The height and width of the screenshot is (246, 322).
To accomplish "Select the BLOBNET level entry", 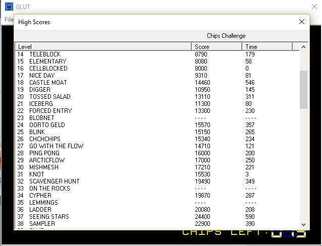I will click(42, 118).
